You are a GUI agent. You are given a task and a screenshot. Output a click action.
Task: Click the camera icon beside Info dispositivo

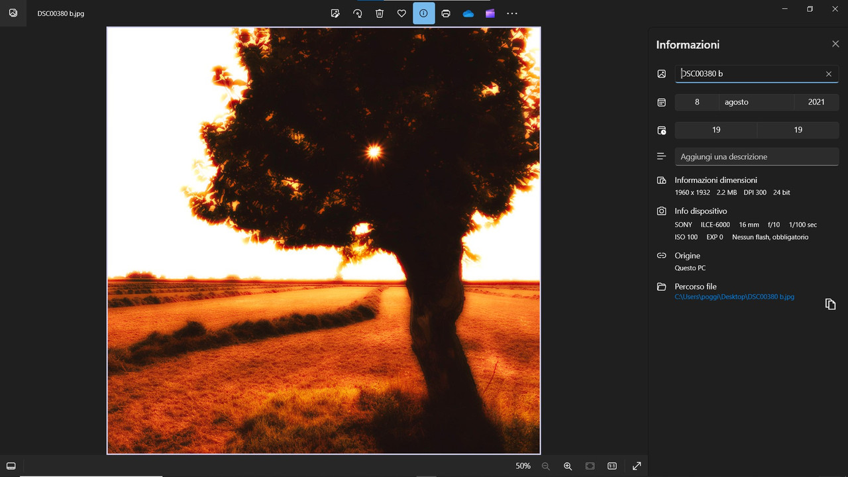pyautogui.click(x=661, y=211)
